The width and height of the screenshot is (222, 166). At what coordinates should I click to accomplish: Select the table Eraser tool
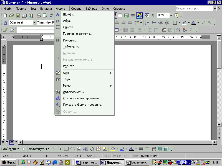click(12, 30)
